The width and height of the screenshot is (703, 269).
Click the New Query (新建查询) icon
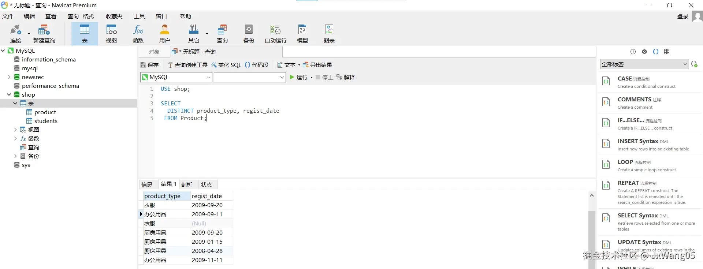(x=44, y=34)
